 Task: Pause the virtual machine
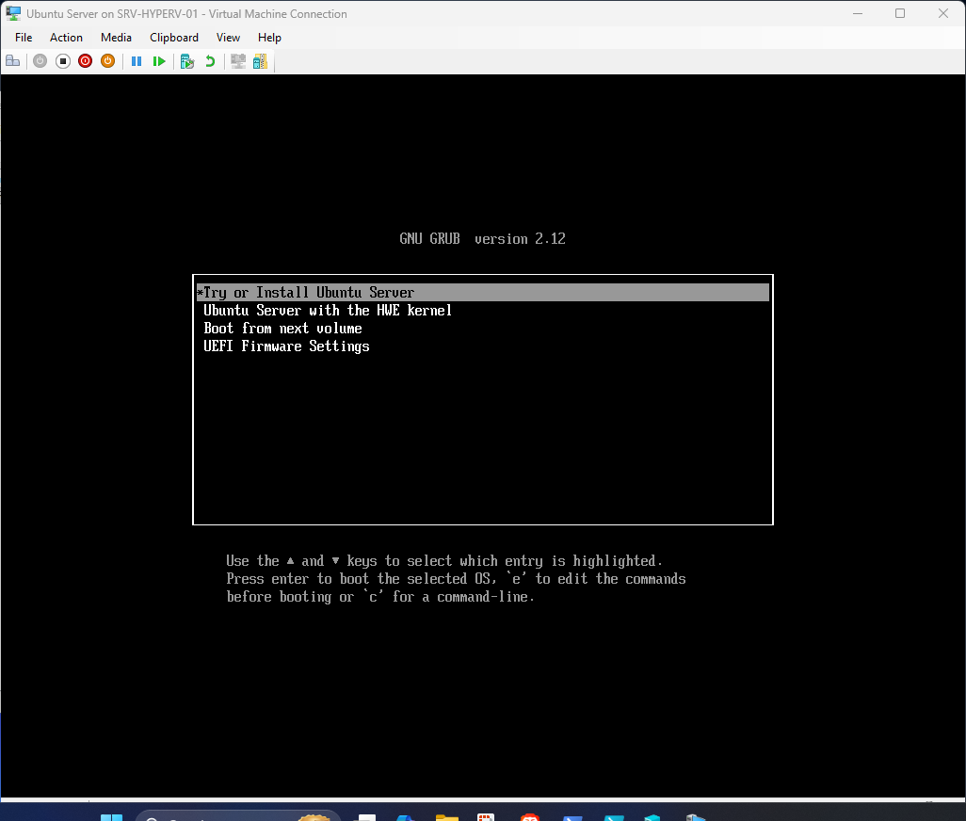[137, 60]
